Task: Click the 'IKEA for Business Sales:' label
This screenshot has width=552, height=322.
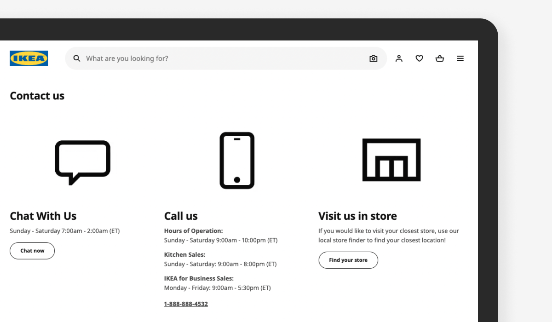Action: (199, 278)
